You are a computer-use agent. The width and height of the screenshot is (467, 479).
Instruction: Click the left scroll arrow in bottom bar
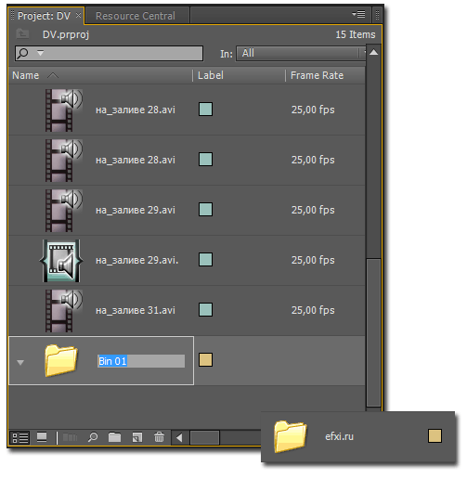pyautogui.click(x=179, y=438)
